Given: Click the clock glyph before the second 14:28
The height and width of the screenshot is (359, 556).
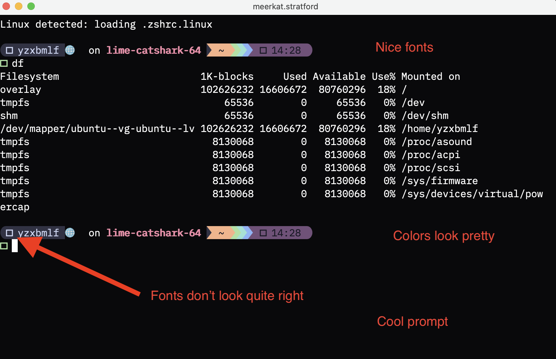Looking at the screenshot, I should click(263, 233).
